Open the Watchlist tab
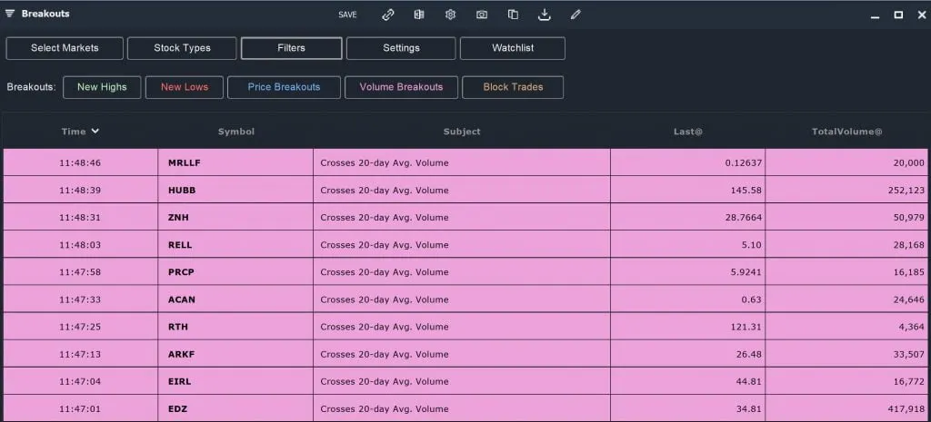 [513, 48]
